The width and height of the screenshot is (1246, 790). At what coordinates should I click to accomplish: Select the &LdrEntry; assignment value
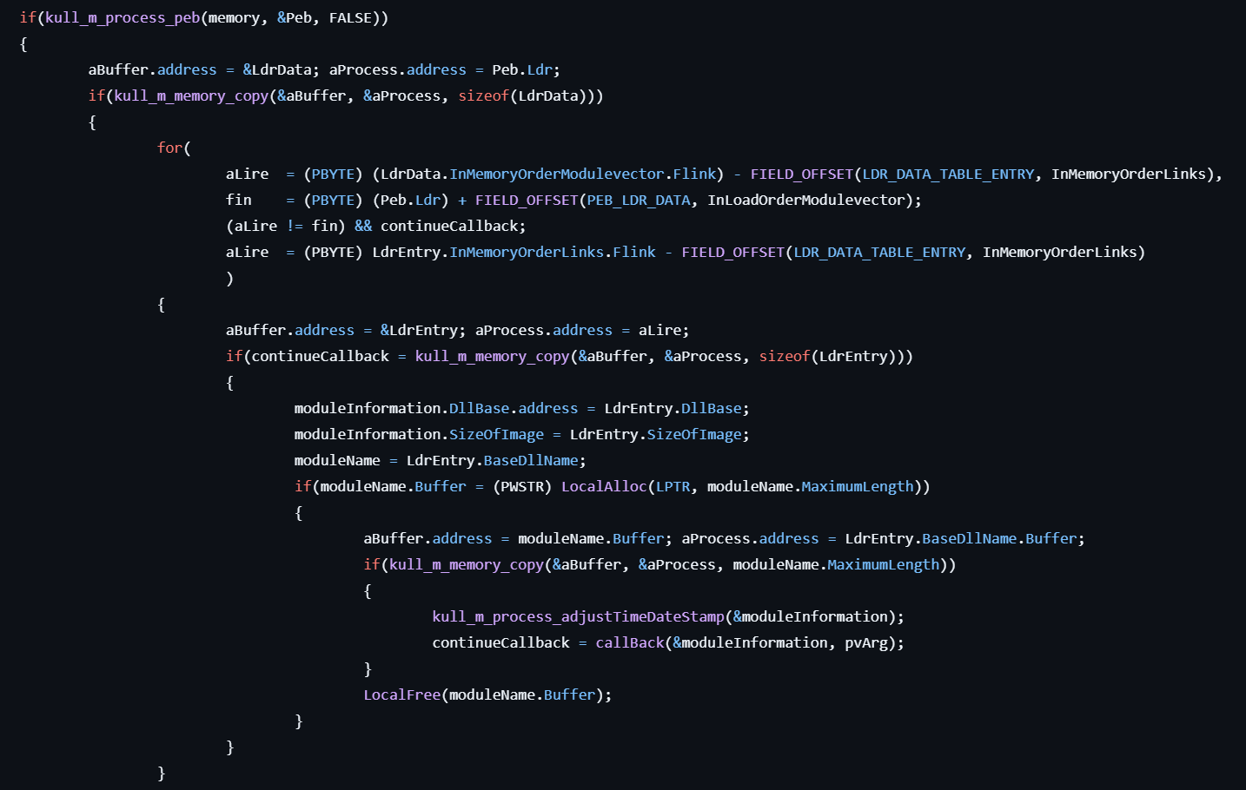423,330
